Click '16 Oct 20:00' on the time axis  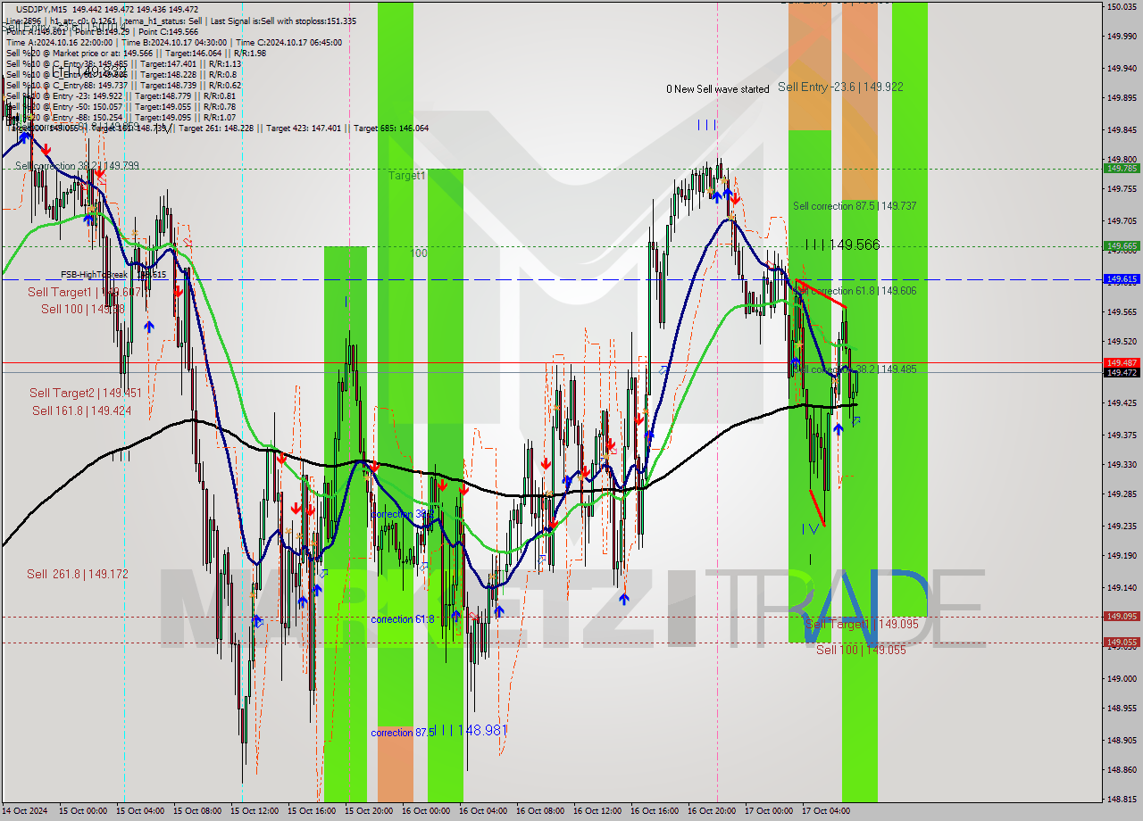tap(712, 811)
